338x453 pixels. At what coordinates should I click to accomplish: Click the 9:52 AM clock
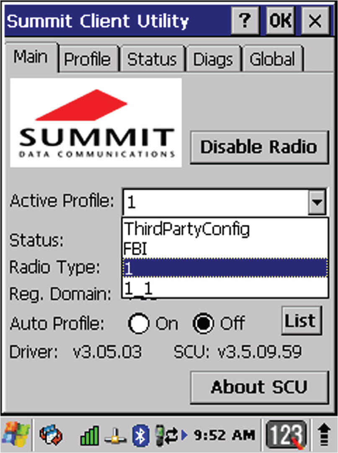(x=224, y=435)
